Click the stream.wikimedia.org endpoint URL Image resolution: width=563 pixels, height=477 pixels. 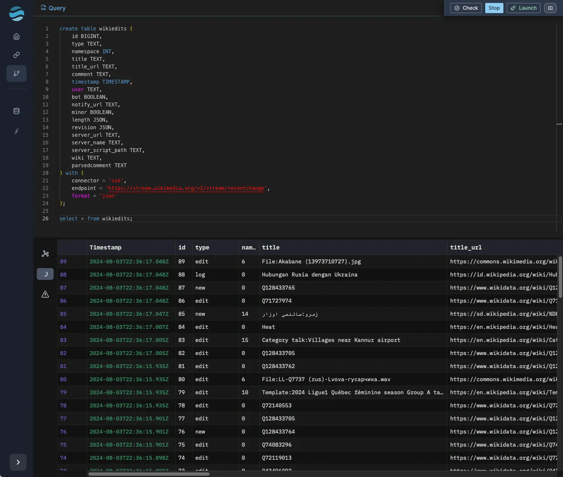point(186,188)
